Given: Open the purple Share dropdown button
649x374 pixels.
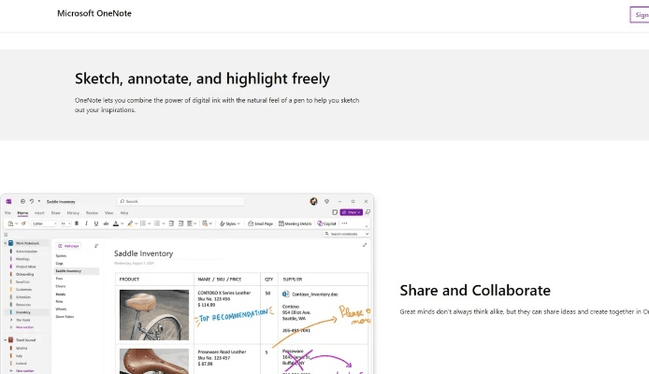Looking at the screenshot, I should coord(351,212).
